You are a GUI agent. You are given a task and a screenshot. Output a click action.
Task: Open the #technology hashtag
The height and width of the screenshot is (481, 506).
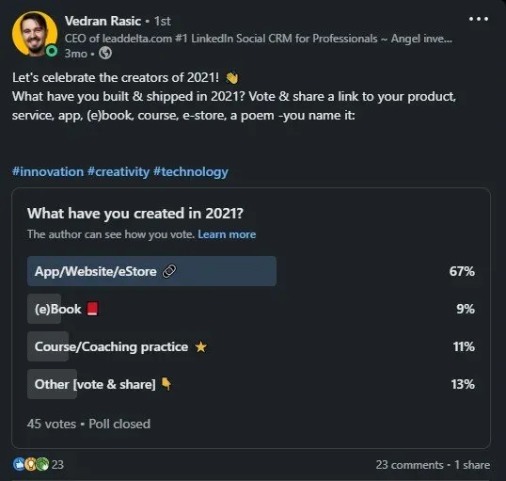click(191, 172)
